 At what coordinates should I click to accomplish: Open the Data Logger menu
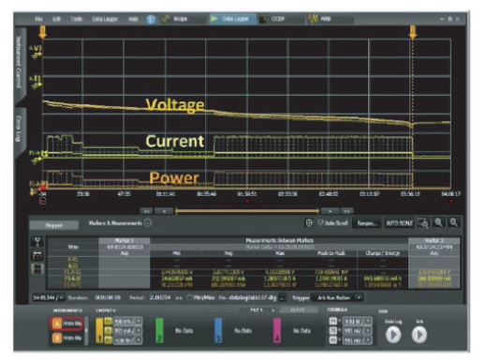[x=105, y=19]
